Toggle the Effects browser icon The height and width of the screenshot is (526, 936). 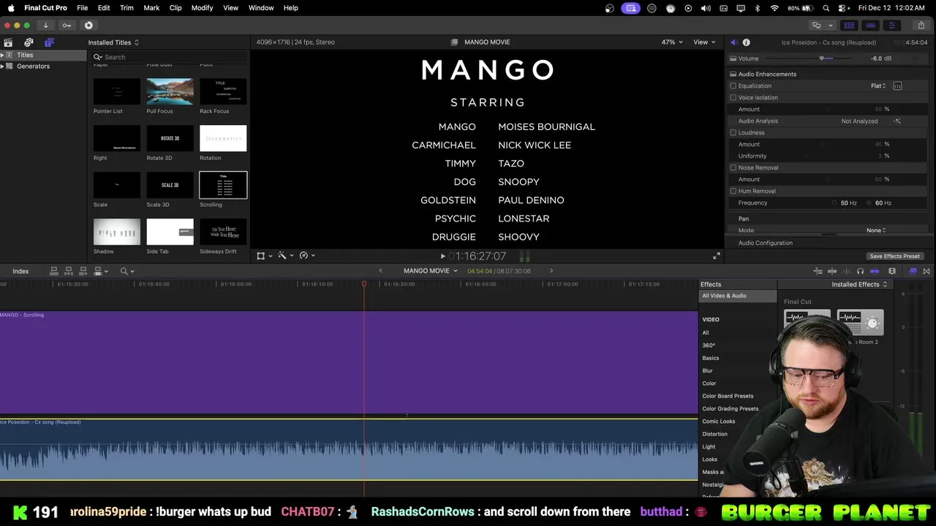(x=913, y=271)
